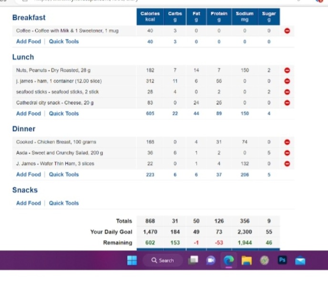Click the Totals calories value 868

pos(150,221)
